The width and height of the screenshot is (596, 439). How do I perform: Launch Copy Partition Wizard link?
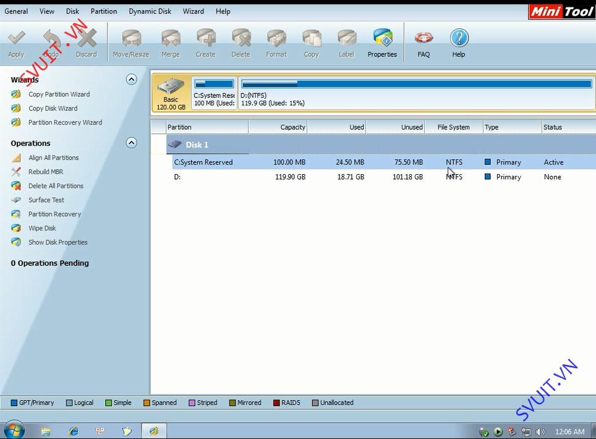[x=59, y=94]
